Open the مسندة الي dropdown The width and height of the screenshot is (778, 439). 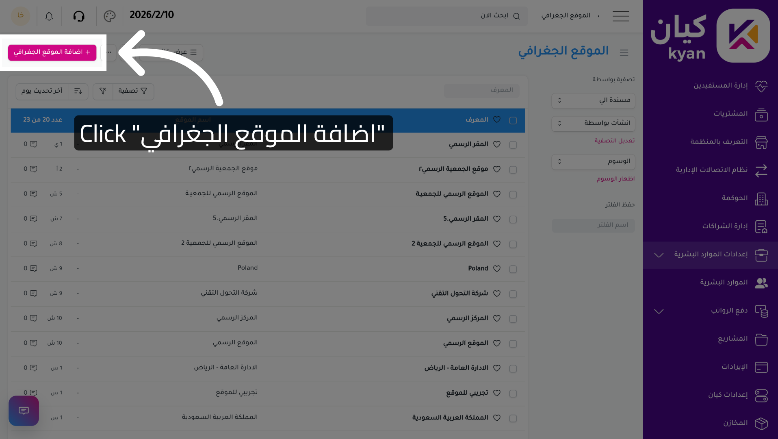click(x=593, y=100)
